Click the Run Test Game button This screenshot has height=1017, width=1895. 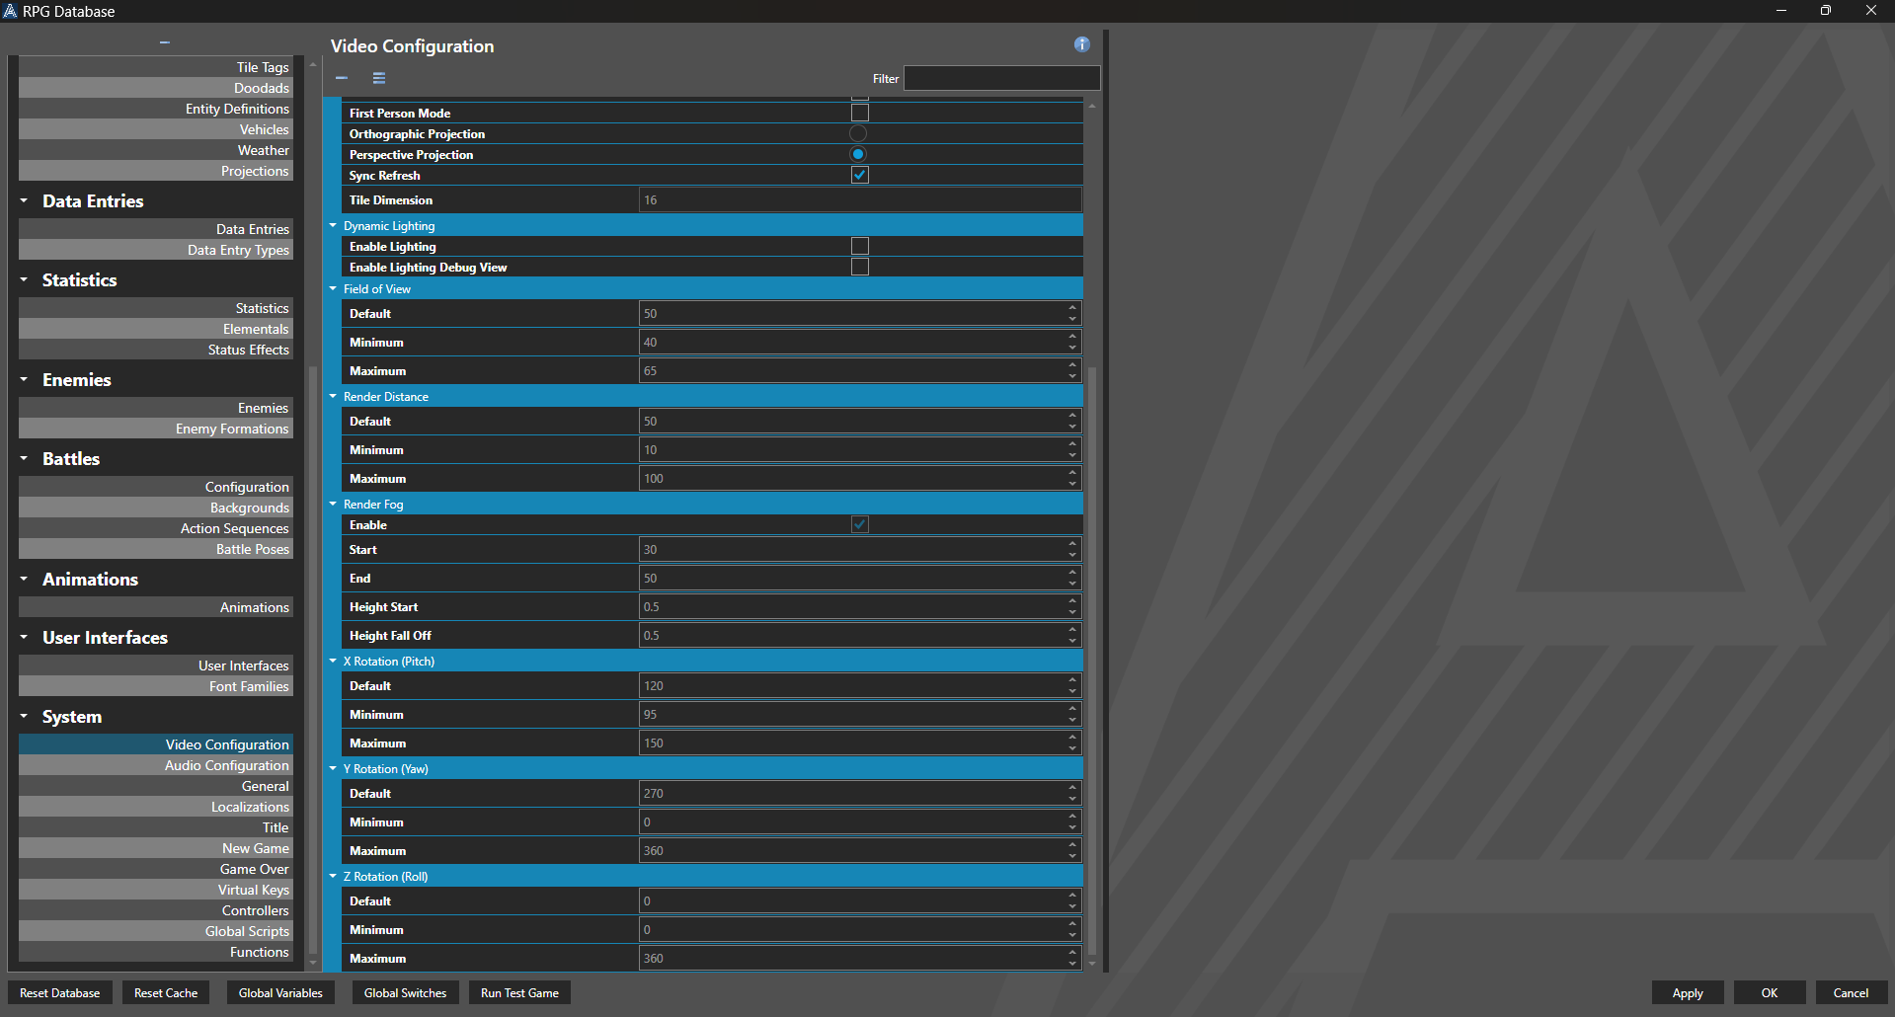coord(518,992)
